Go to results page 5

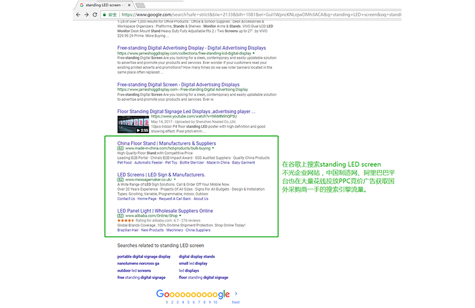coord(188,302)
